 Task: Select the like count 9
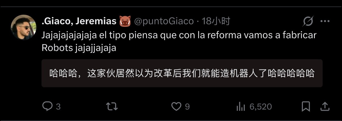click(187, 107)
